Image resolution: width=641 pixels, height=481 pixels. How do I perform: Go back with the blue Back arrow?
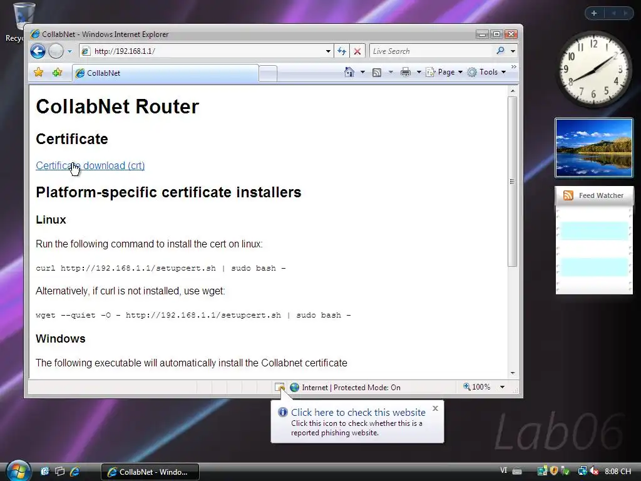38,51
